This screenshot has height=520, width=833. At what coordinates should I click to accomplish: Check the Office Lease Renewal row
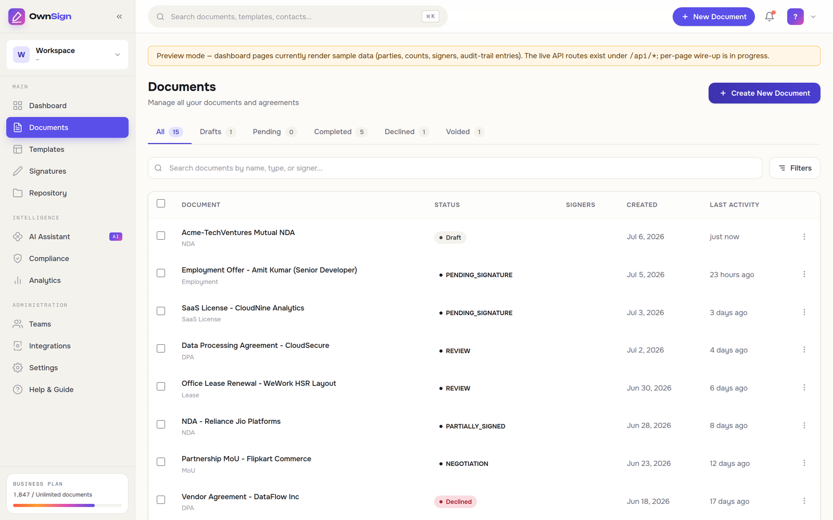161,386
